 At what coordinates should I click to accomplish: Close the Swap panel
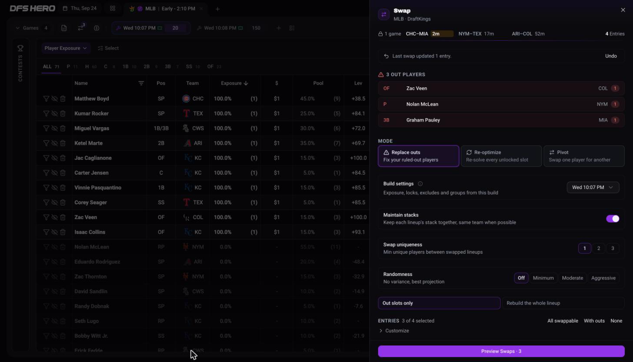click(x=623, y=10)
